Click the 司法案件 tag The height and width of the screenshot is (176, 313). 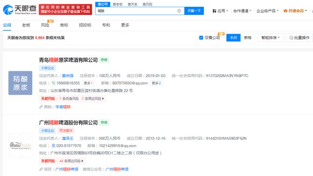coord(66,131)
